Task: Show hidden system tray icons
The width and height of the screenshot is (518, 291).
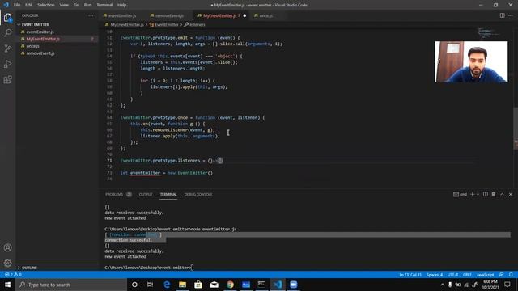Action: point(443,285)
